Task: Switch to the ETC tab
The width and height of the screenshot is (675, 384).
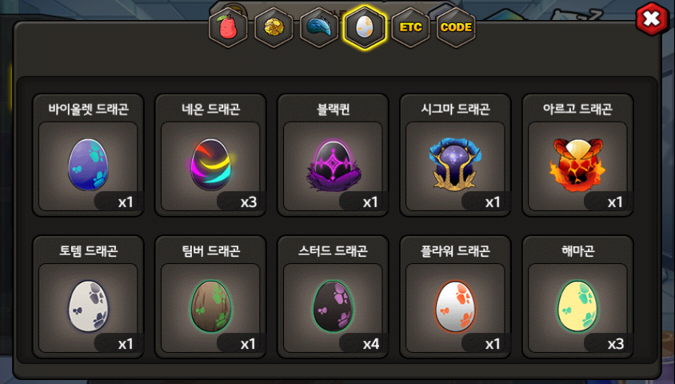Action: (x=410, y=27)
